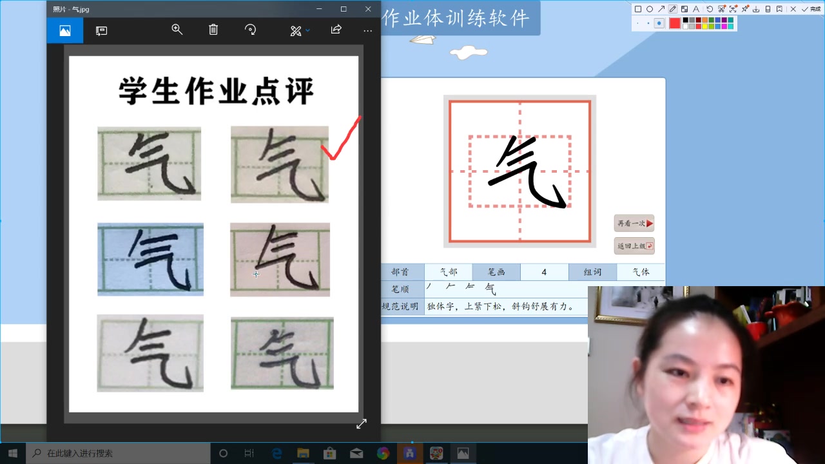Select the ellipse drawing tool
The height and width of the screenshot is (464, 825).
point(650,8)
